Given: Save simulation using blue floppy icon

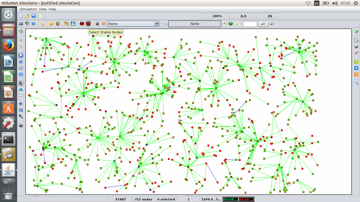Looking at the screenshot, I should 33,16.
